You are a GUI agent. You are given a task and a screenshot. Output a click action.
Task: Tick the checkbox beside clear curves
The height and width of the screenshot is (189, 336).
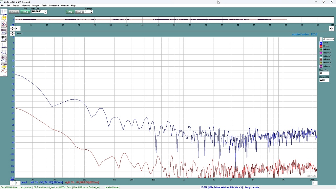pos(321,39)
